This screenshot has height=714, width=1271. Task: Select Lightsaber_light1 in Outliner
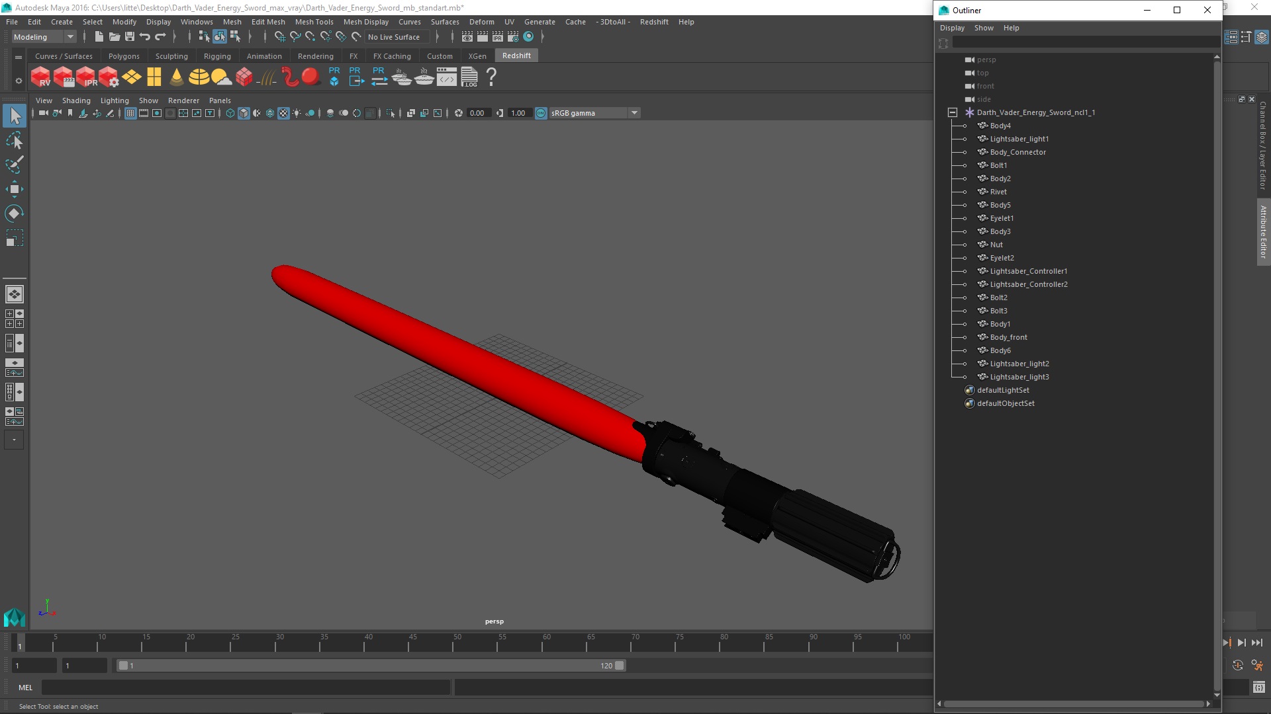pyautogui.click(x=1019, y=139)
